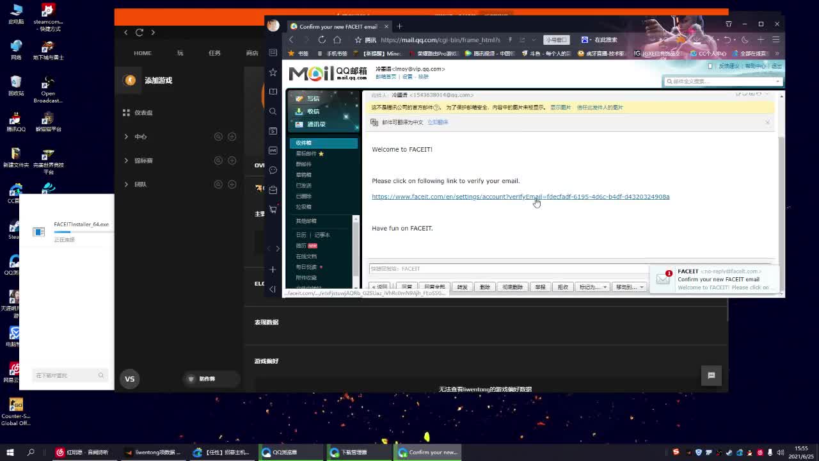Click the 转发 forward button
The image size is (819, 461).
click(462, 287)
